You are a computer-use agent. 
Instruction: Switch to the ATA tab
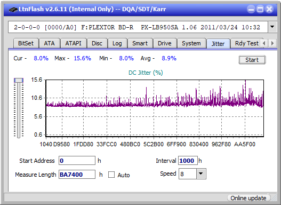[x=49, y=43]
